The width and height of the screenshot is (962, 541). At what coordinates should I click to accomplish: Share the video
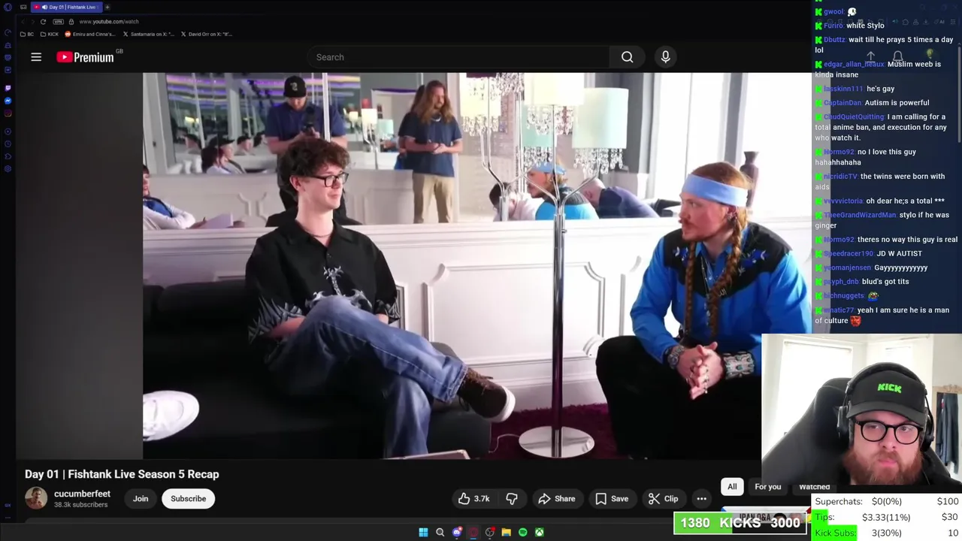coord(556,499)
